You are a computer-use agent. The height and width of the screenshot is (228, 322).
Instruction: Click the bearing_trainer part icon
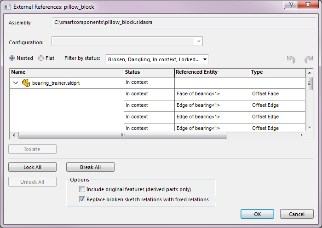26,83
